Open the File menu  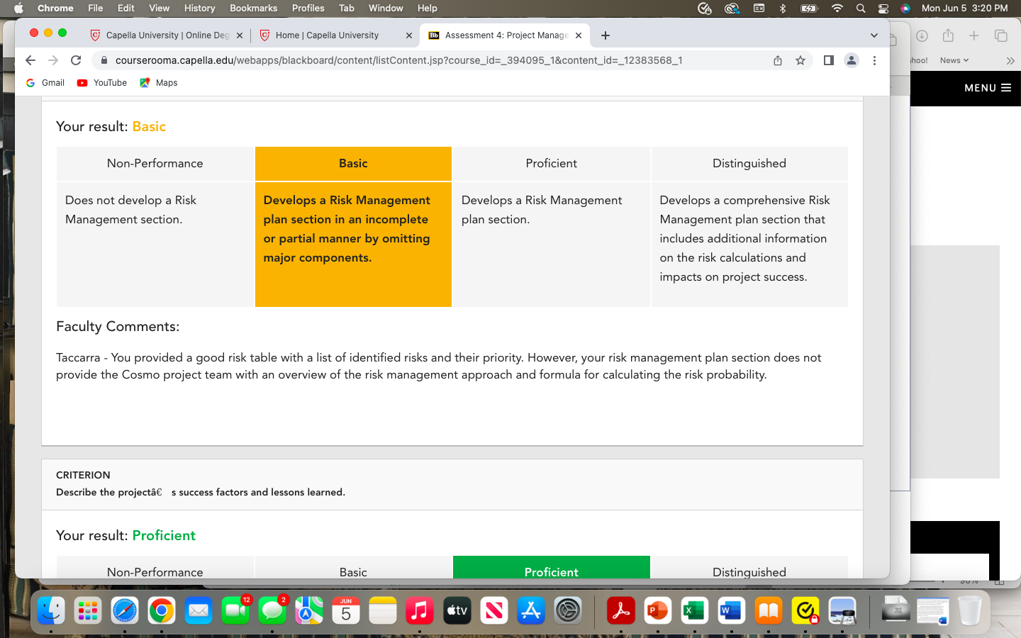pyautogui.click(x=96, y=8)
